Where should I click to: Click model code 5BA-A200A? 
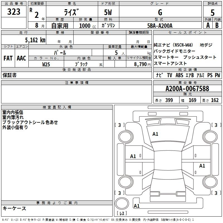[160, 26]
